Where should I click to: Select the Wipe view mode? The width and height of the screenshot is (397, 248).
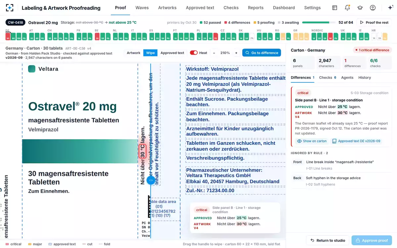pos(150,53)
